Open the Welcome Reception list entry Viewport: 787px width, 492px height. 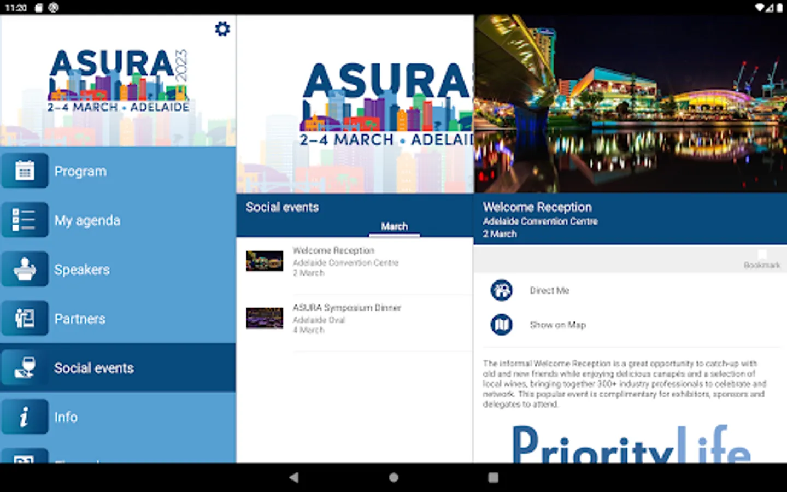point(355,266)
